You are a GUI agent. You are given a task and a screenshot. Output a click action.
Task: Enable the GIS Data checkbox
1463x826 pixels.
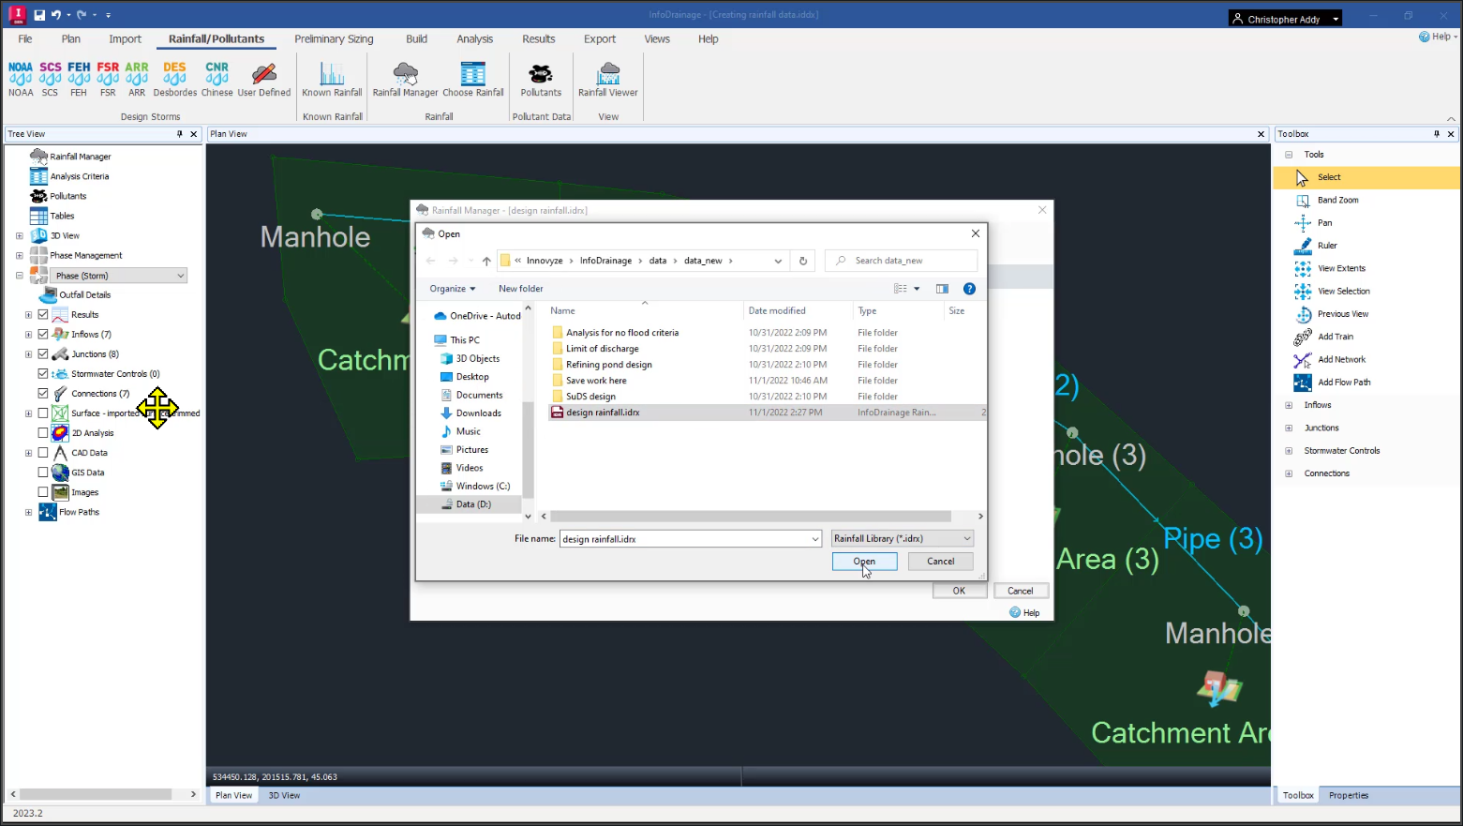(43, 473)
